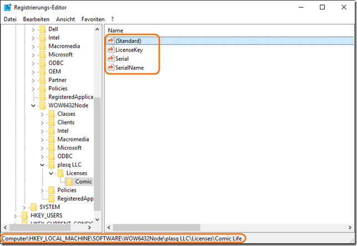Click the SerialName string value icon

111,68
